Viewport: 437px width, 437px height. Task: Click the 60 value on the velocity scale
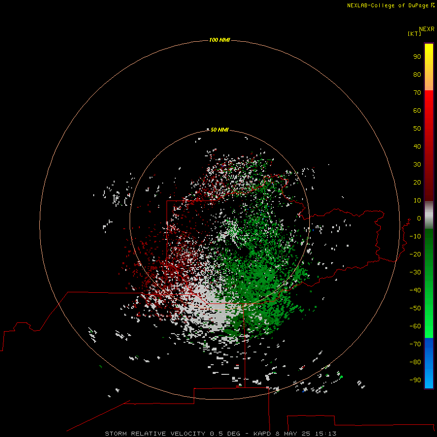[x=417, y=110]
